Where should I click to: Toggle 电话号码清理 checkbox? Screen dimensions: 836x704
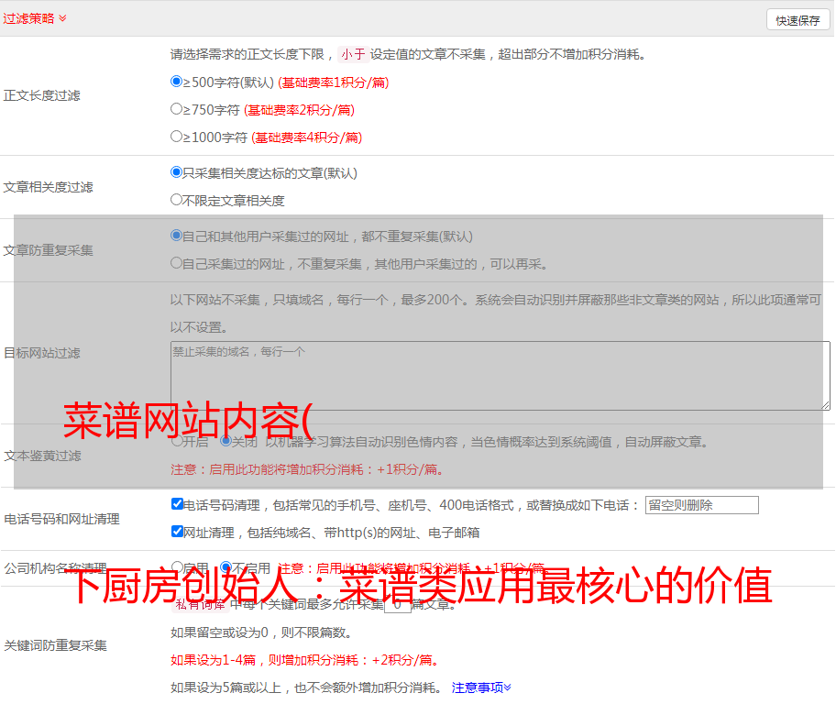coord(177,504)
